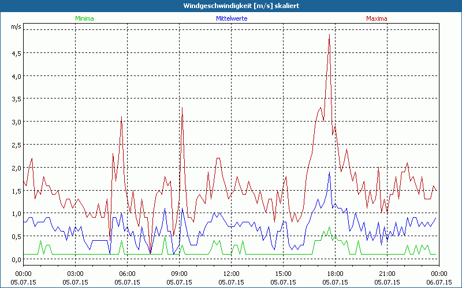Click the 15:00 time axis label

pyautogui.click(x=284, y=274)
